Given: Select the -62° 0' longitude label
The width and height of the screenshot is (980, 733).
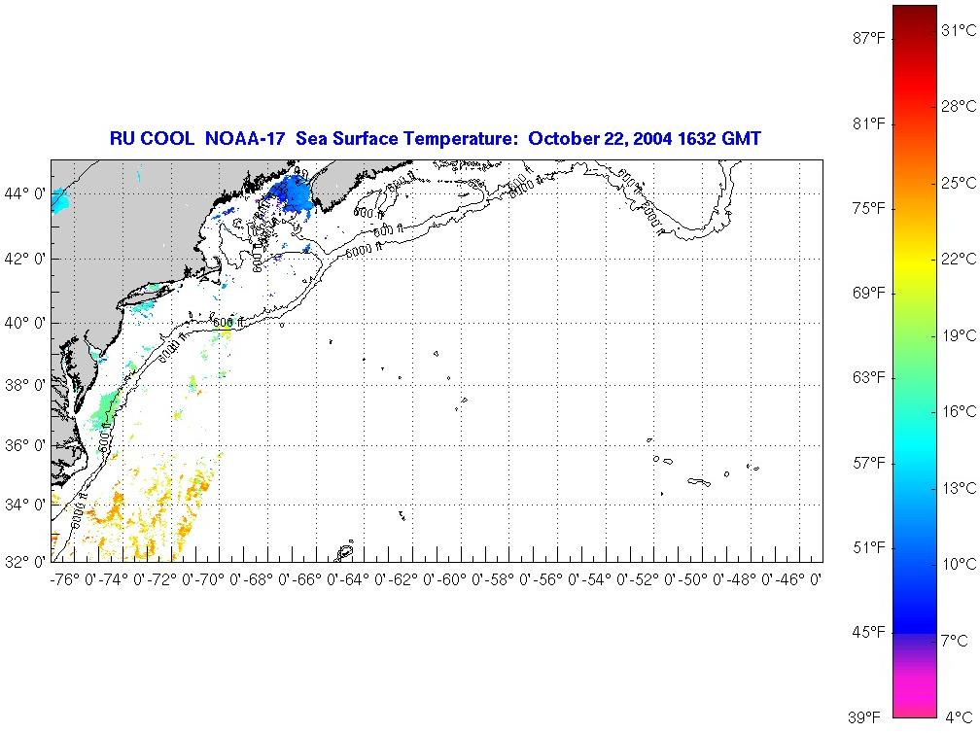Looking at the screenshot, I should pos(410,580).
